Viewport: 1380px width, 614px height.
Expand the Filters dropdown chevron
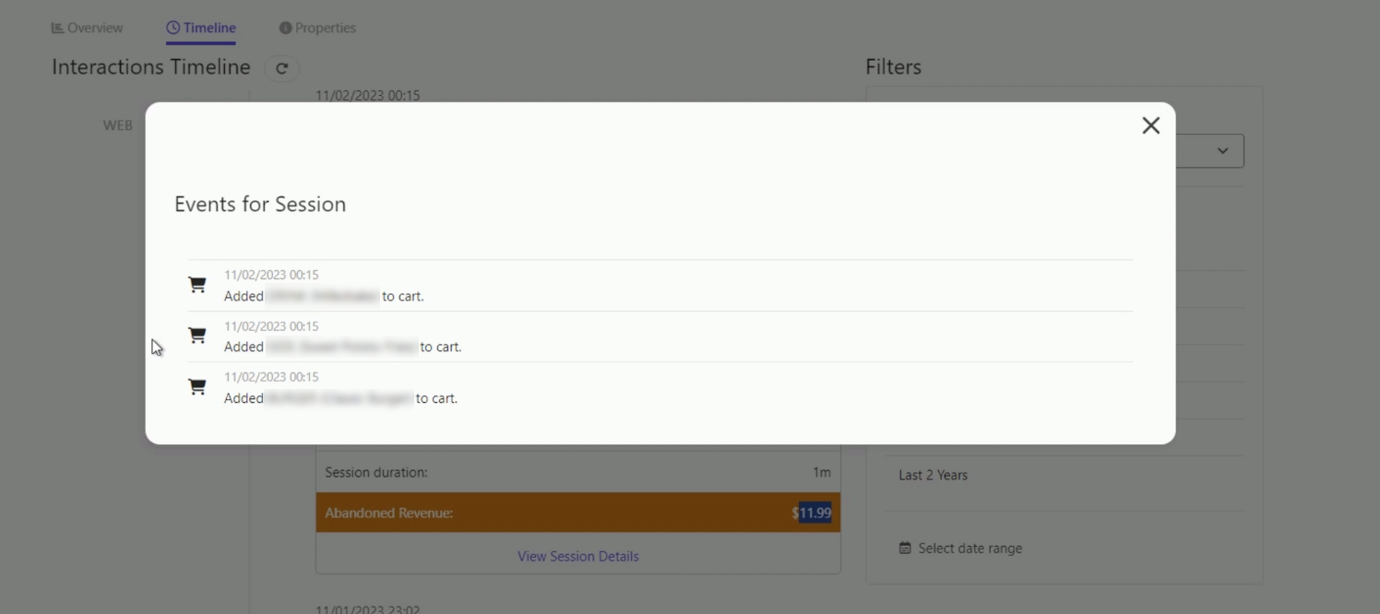1223,150
